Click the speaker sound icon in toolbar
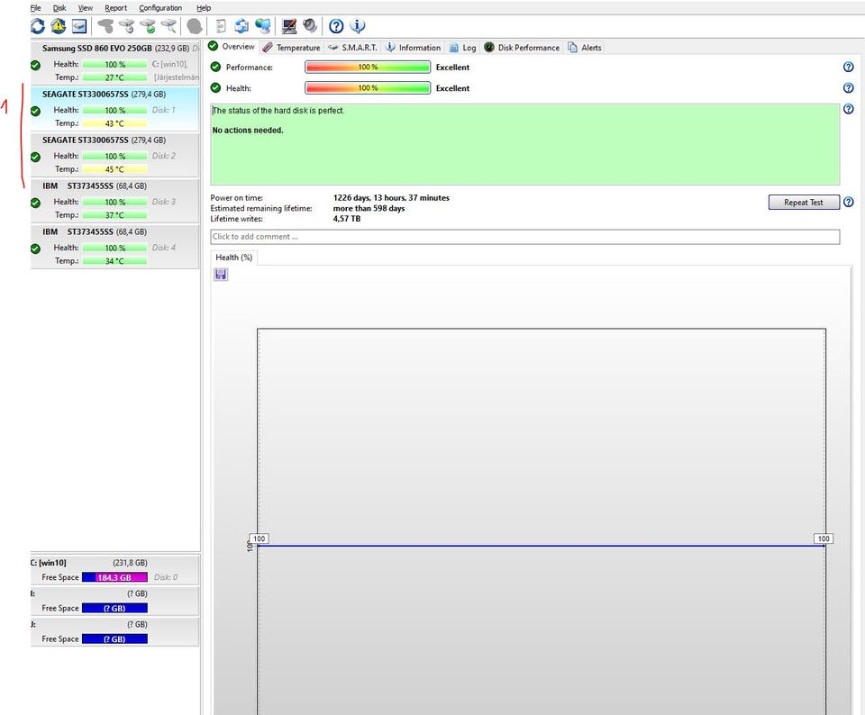The image size is (865, 715). (309, 26)
